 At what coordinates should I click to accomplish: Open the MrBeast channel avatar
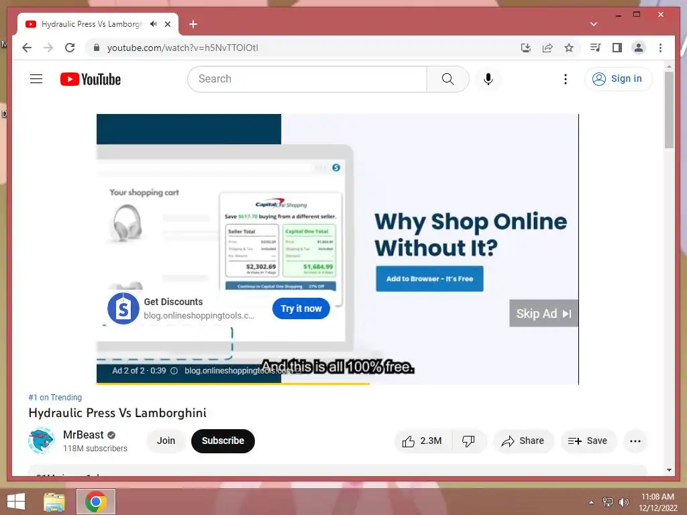pyautogui.click(x=42, y=441)
